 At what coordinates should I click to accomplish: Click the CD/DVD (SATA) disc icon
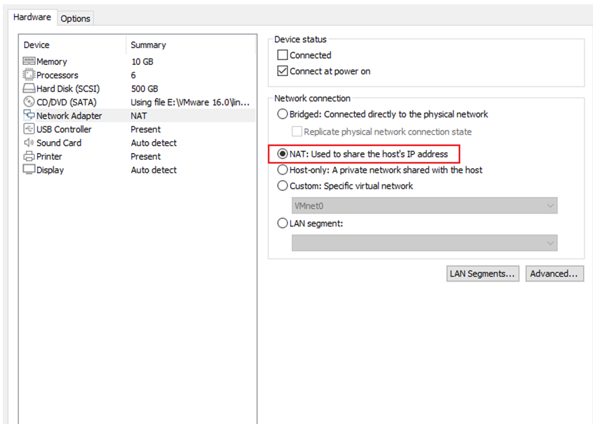pos(29,102)
